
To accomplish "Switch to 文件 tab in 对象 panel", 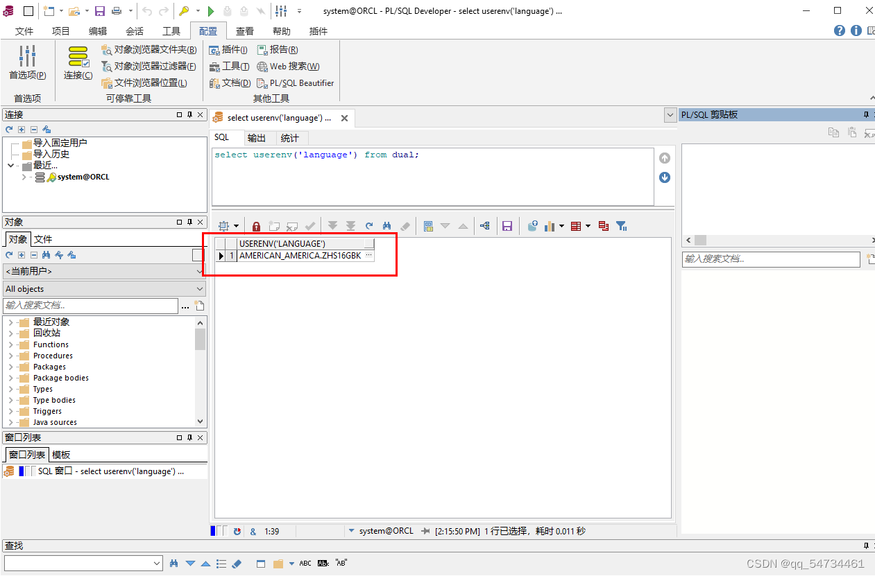I will coord(43,239).
